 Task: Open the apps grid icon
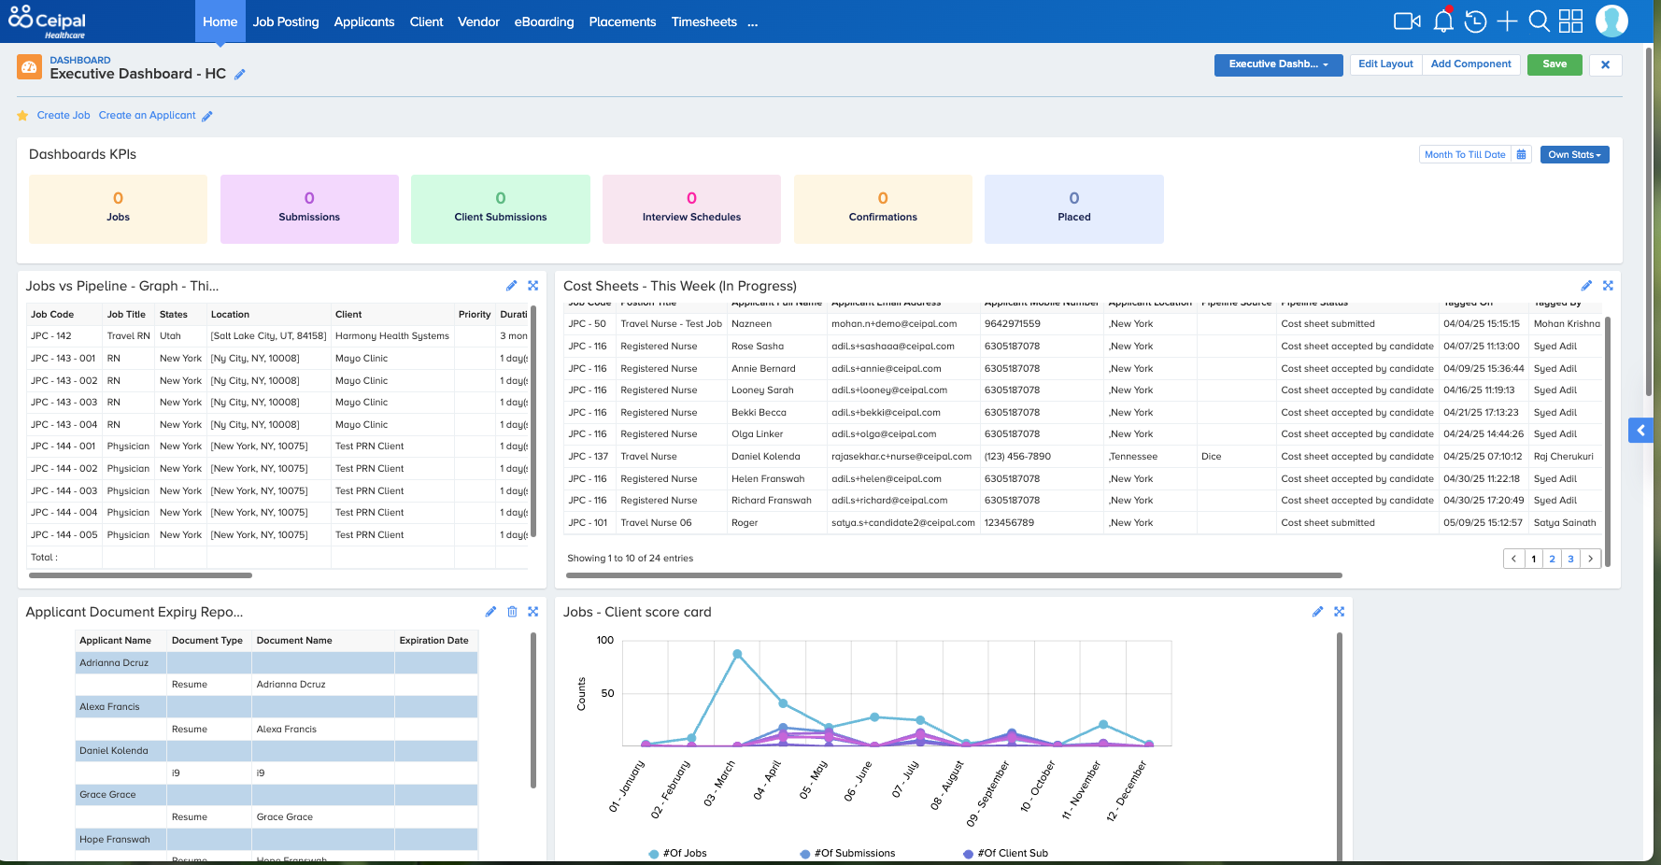coord(1571,21)
